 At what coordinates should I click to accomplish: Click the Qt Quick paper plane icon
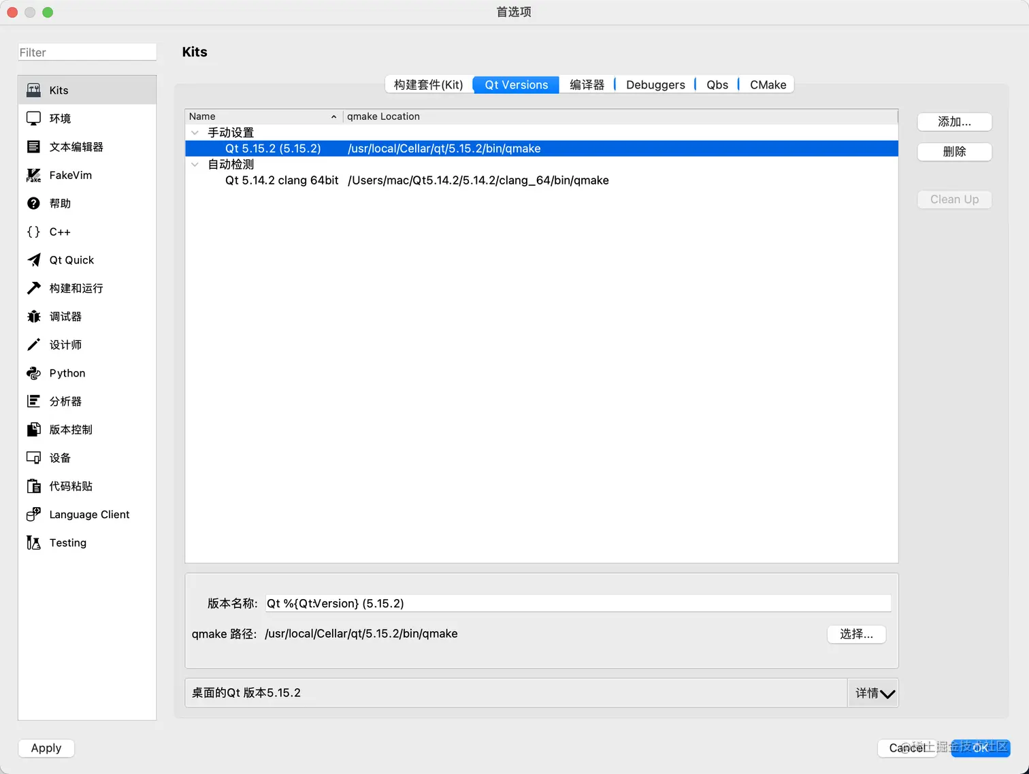tap(33, 260)
